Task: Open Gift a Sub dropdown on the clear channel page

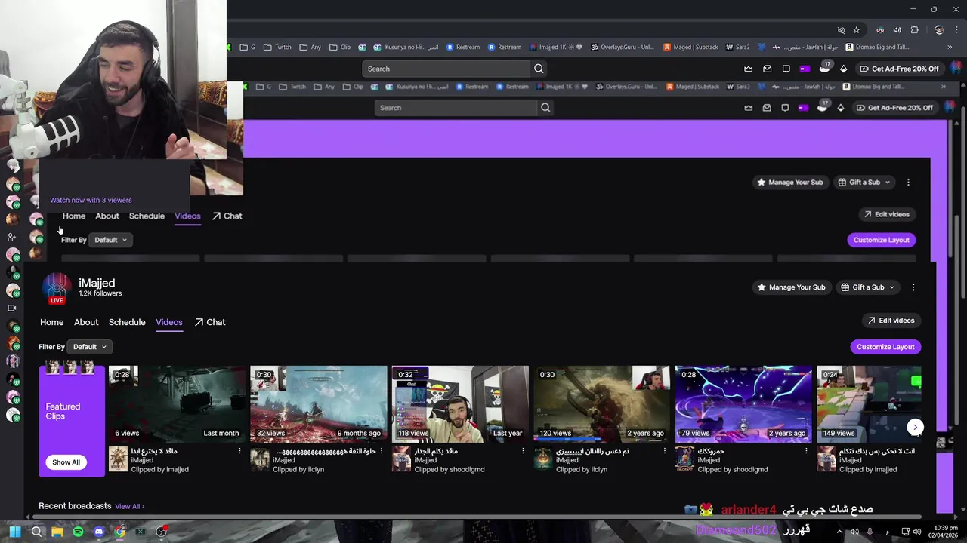Action: click(x=867, y=287)
